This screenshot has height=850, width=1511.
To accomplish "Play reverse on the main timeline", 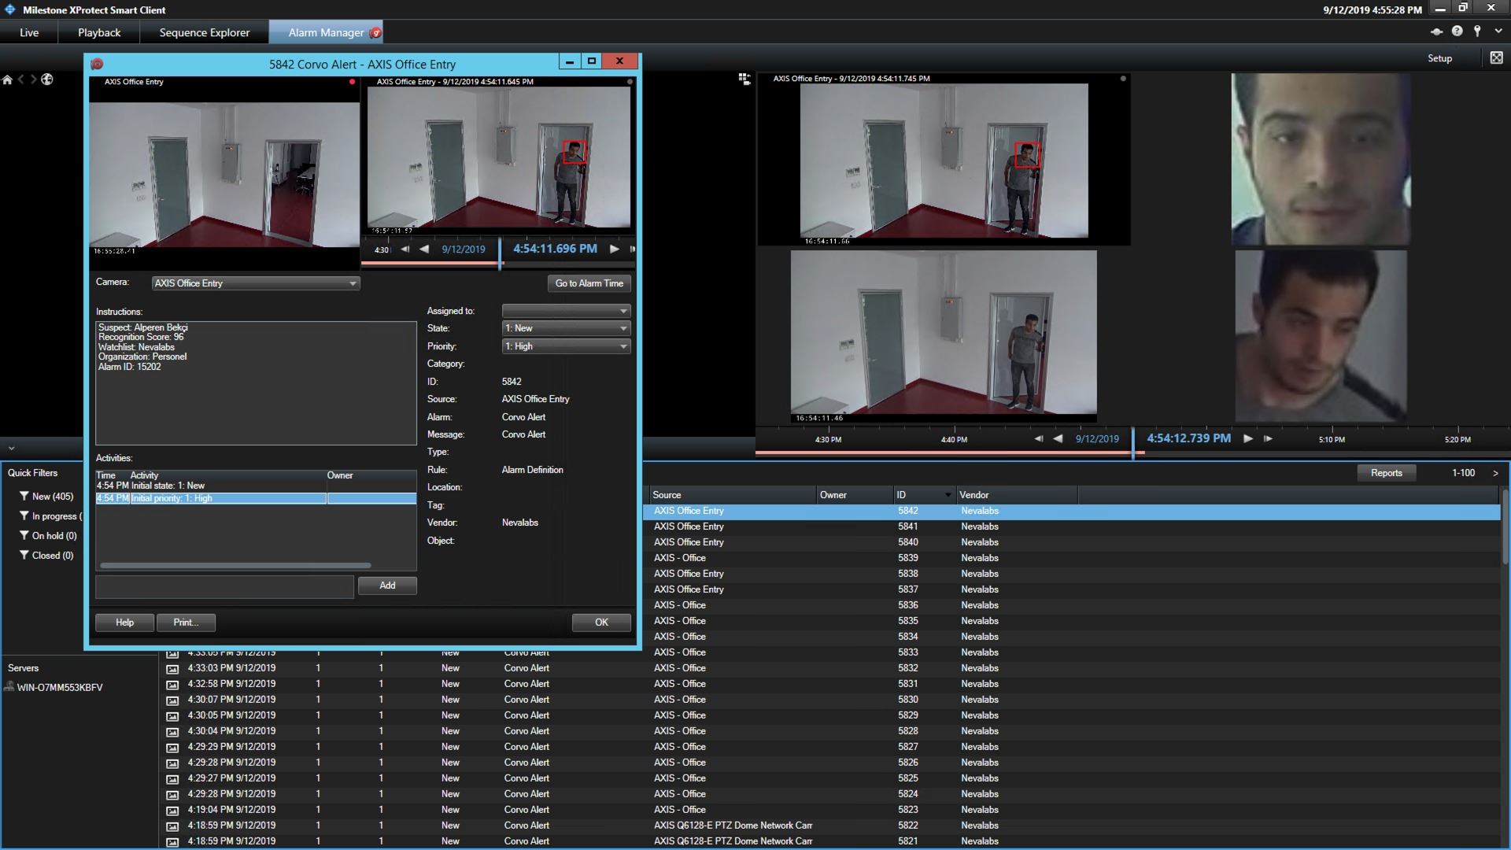I will (1058, 438).
